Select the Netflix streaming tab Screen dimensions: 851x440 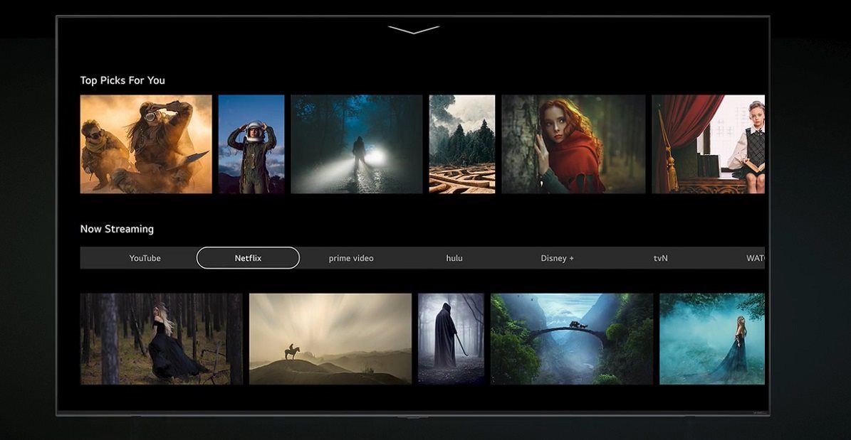[248, 258]
